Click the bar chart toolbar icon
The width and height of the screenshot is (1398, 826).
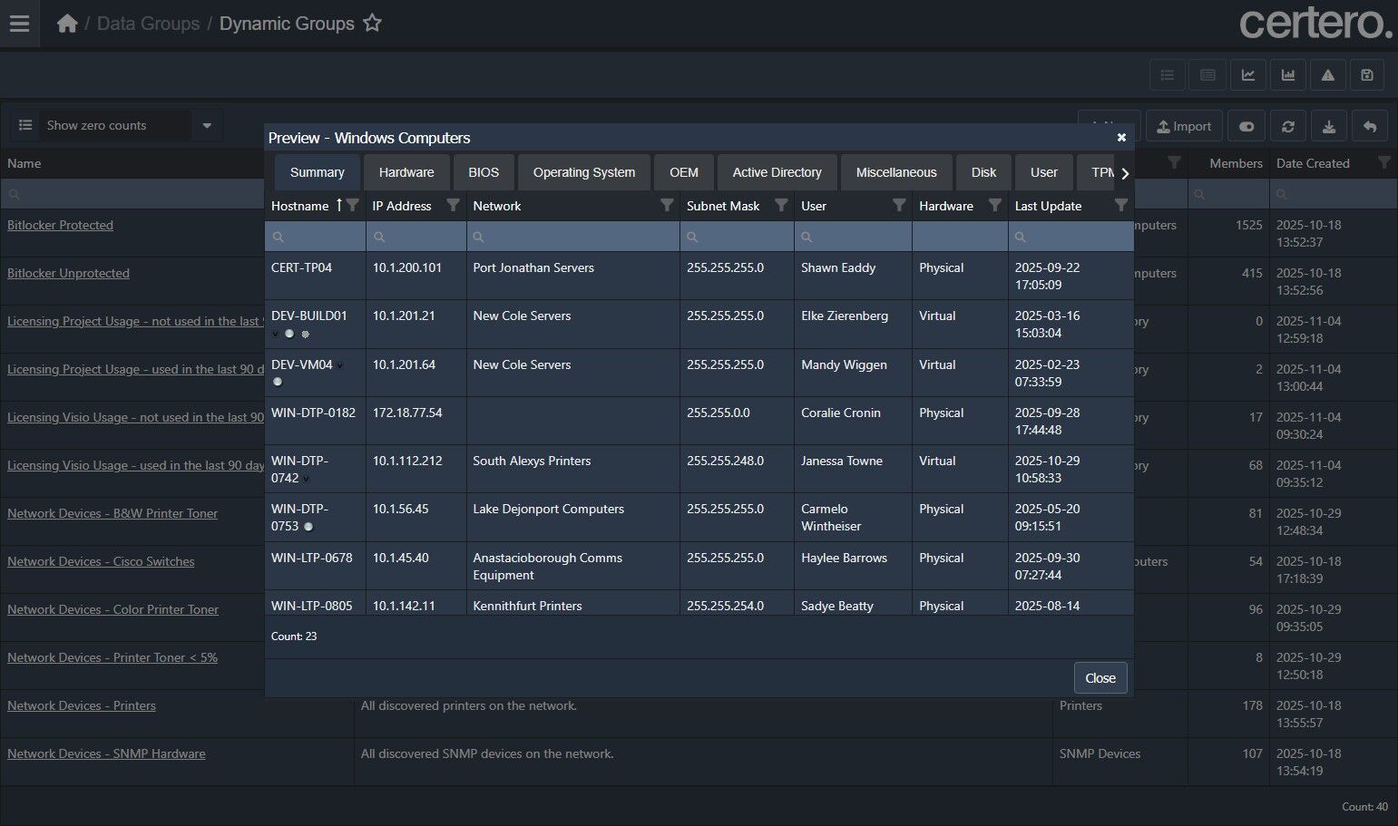[x=1288, y=75]
